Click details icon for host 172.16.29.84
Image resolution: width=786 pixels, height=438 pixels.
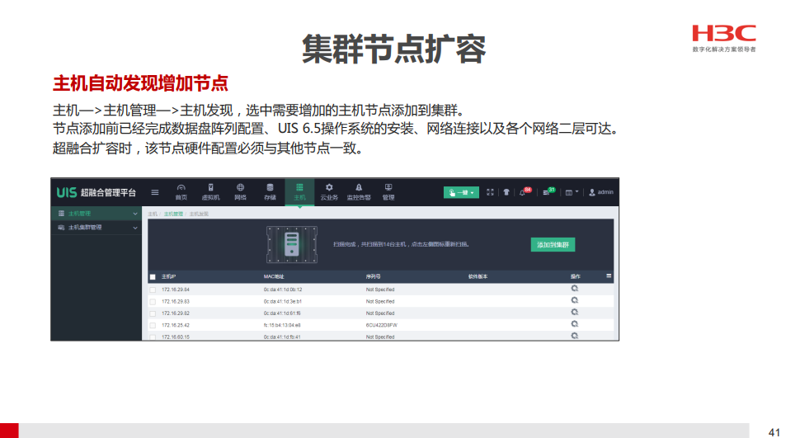point(575,289)
